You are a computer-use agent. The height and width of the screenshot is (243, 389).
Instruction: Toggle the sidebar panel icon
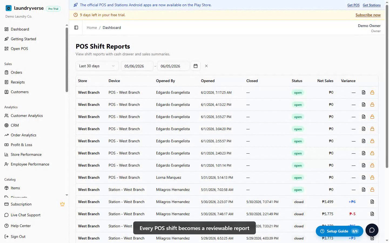(76, 28)
